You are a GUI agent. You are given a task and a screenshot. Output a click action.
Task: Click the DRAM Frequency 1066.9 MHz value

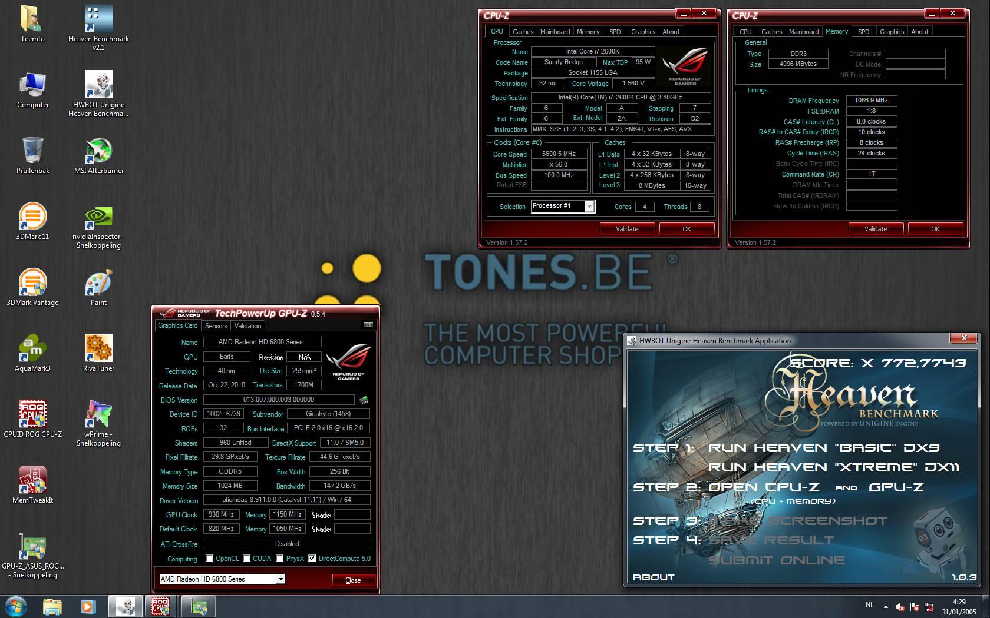click(872, 100)
